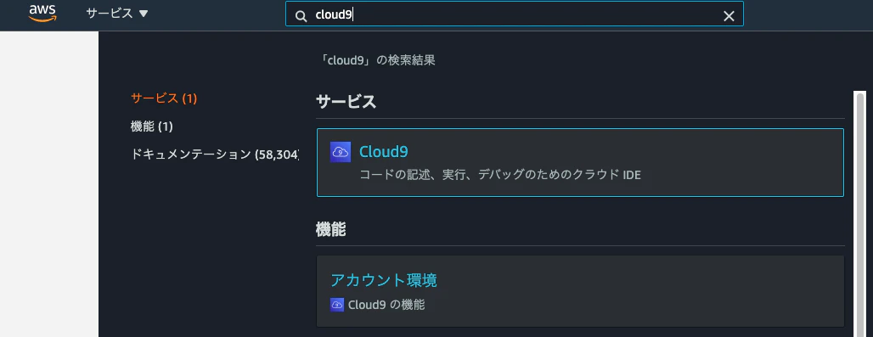Open the AWS logo home link
Screen dimensions: 873x337
pyautogui.click(x=42, y=14)
